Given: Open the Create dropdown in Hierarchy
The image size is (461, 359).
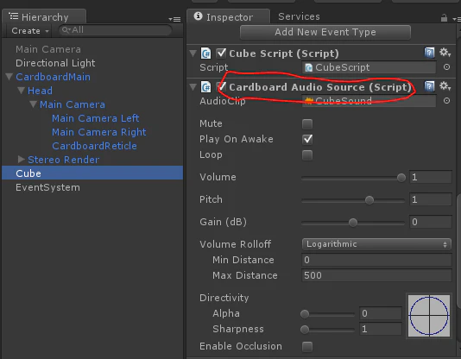Looking at the screenshot, I should coord(30,30).
